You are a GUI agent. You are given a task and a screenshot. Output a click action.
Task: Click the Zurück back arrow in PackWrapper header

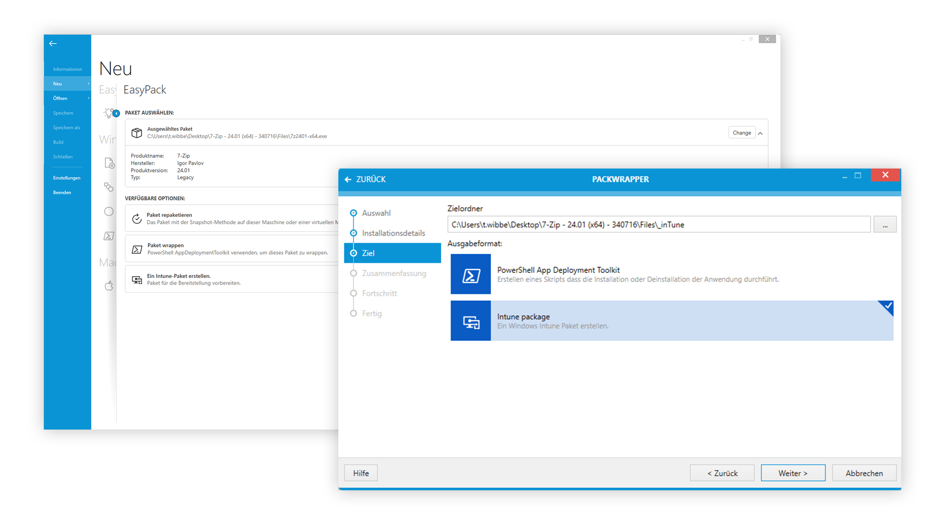(348, 179)
